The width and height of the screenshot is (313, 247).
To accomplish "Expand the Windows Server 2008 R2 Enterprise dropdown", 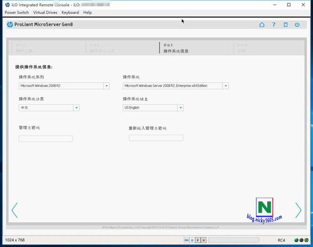I will pyautogui.click(x=225, y=86).
